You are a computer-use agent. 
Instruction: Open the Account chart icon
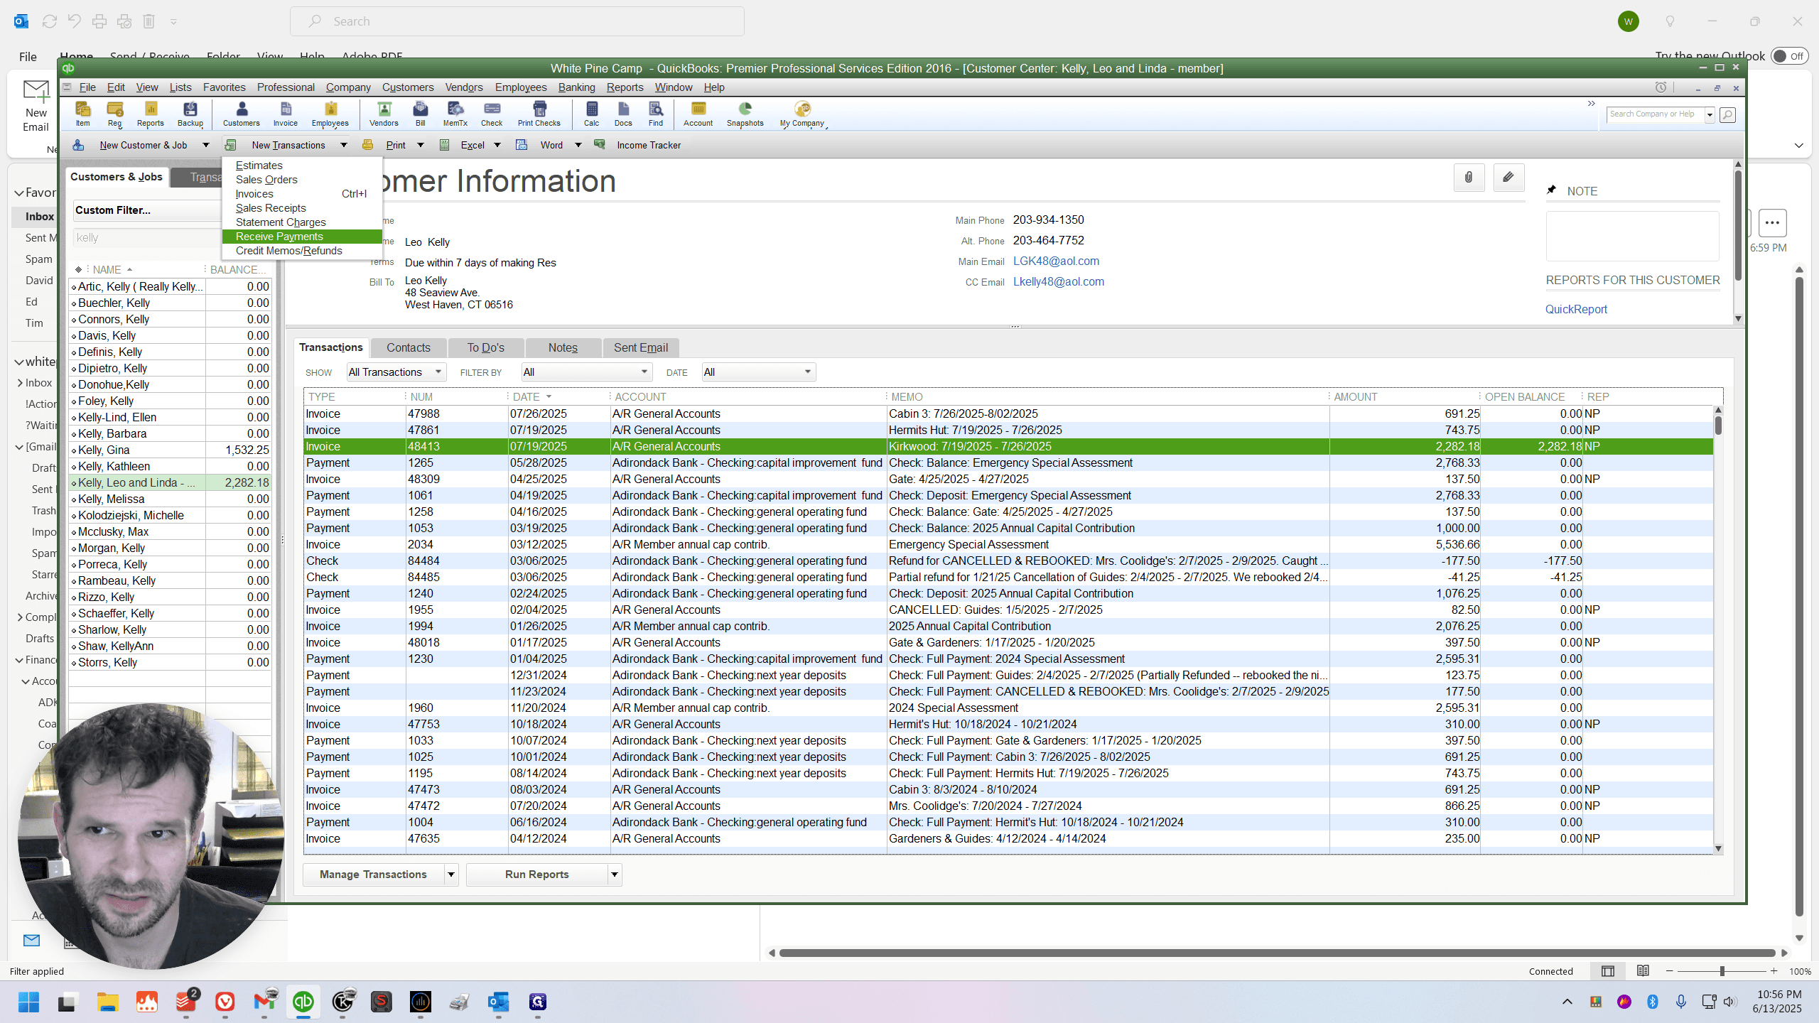coord(698,114)
